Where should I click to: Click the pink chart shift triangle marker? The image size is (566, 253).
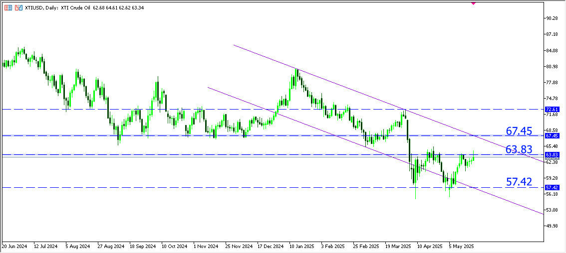point(473,3)
